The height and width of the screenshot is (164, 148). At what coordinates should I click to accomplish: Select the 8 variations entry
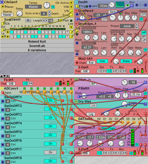(37, 50)
